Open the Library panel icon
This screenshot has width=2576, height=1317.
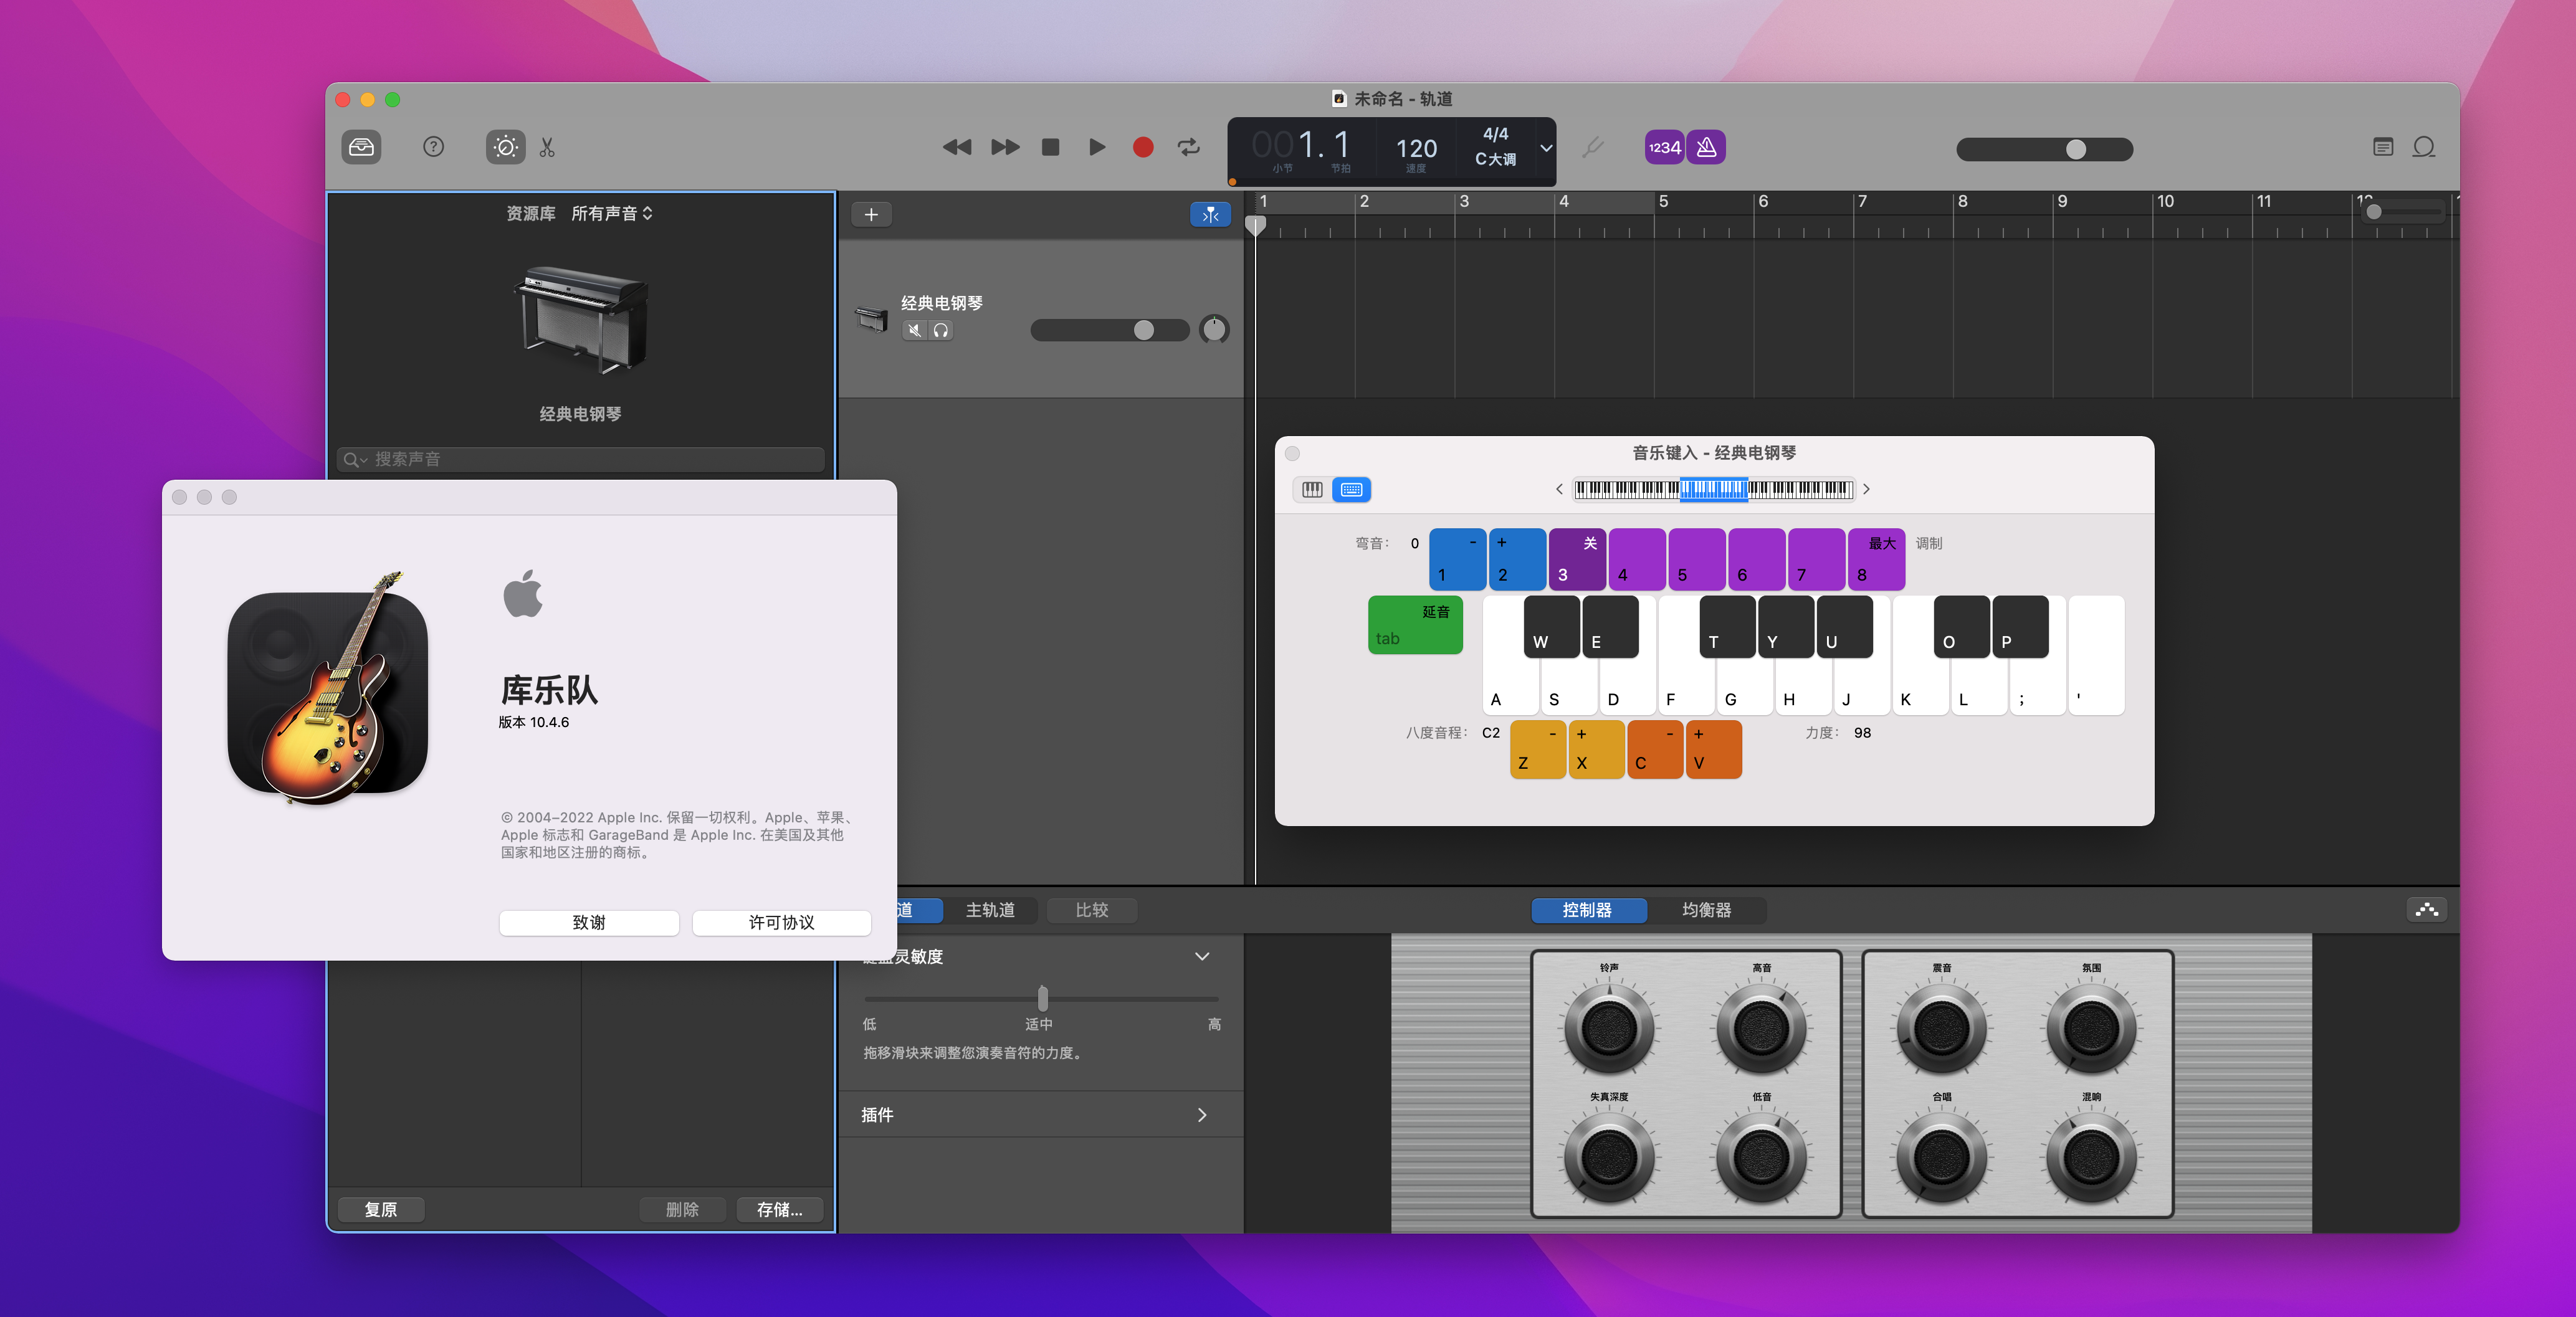(x=361, y=147)
